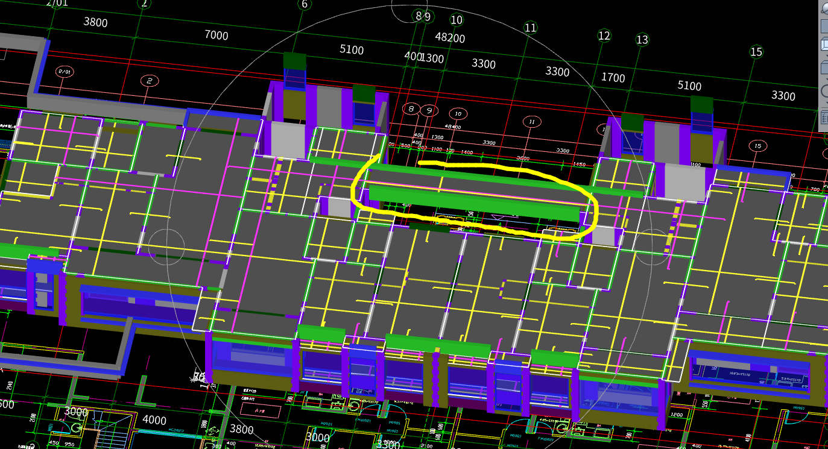The width and height of the screenshot is (828, 449).
Task: Click 5100 dimension between axes 6 and 8
Action: click(352, 49)
